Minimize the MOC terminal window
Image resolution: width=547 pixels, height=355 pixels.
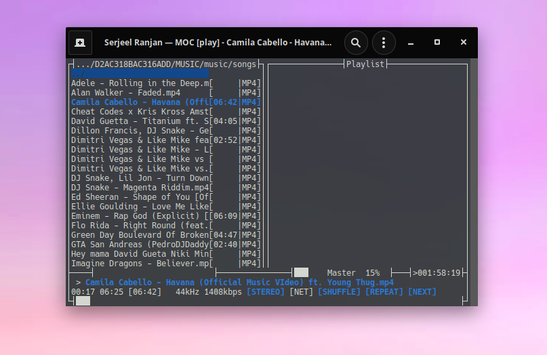[411, 43]
